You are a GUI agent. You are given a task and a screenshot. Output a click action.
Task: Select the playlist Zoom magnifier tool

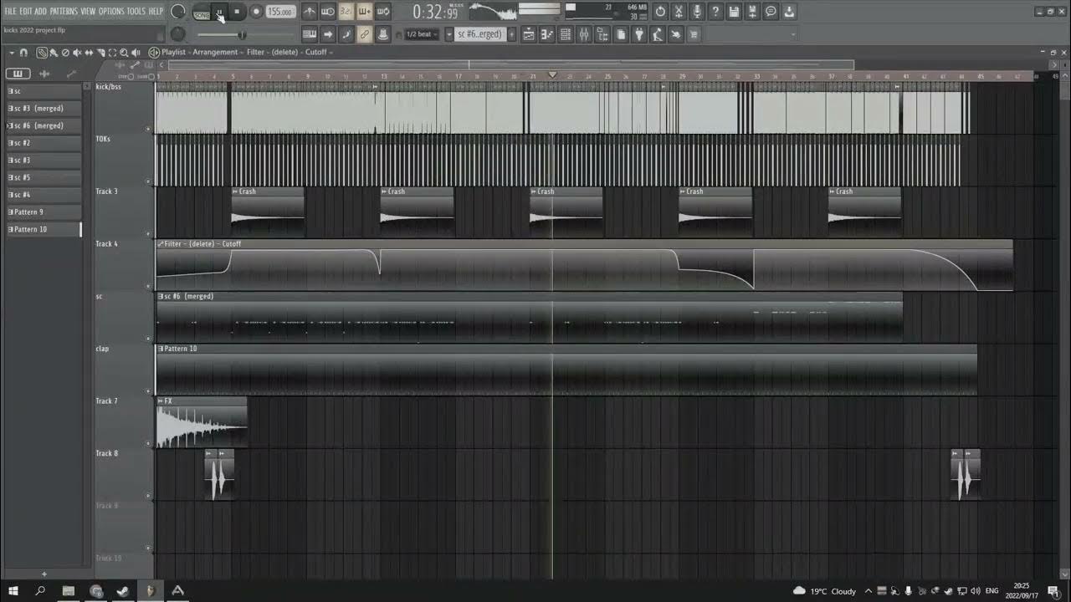tap(124, 53)
